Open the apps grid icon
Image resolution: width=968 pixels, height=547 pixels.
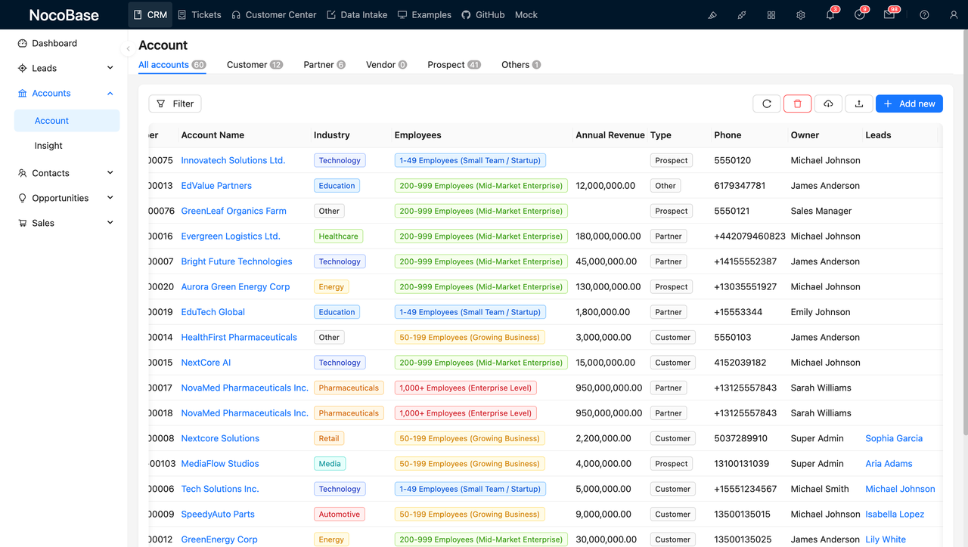pyautogui.click(x=771, y=14)
